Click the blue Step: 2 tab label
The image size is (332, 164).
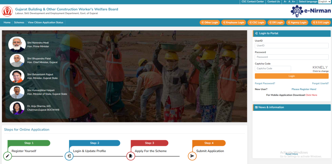[95, 143]
